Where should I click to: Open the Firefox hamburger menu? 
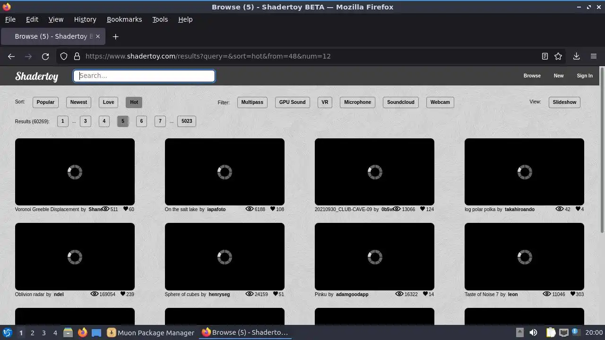[x=594, y=56]
